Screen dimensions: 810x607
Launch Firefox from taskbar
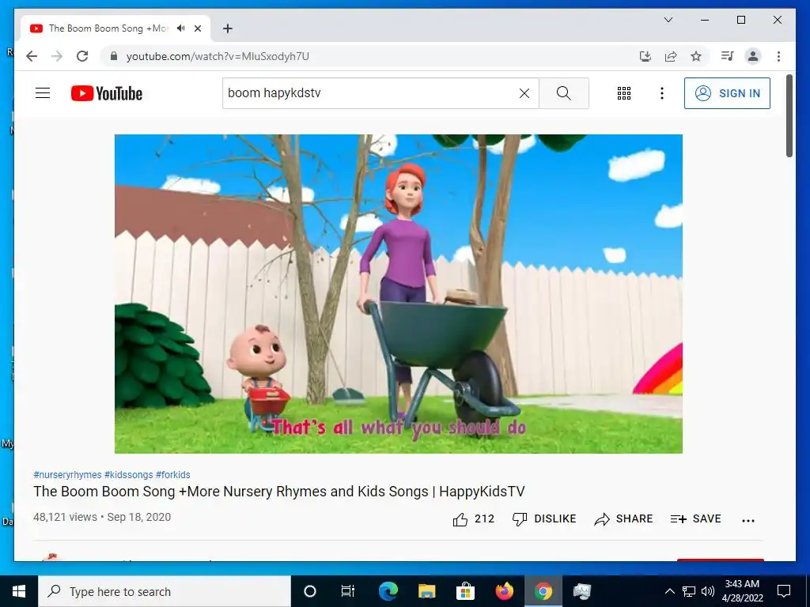coord(504,591)
